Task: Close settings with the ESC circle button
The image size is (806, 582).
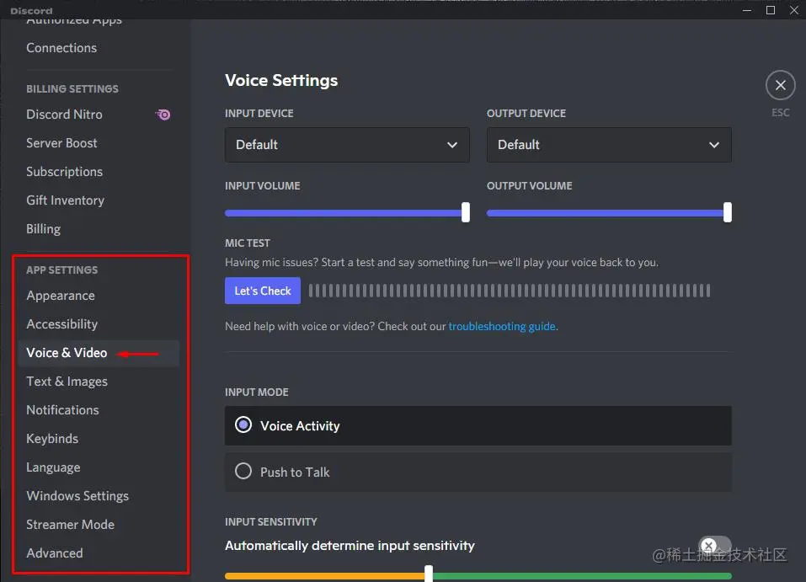Action: click(x=780, y=85)
